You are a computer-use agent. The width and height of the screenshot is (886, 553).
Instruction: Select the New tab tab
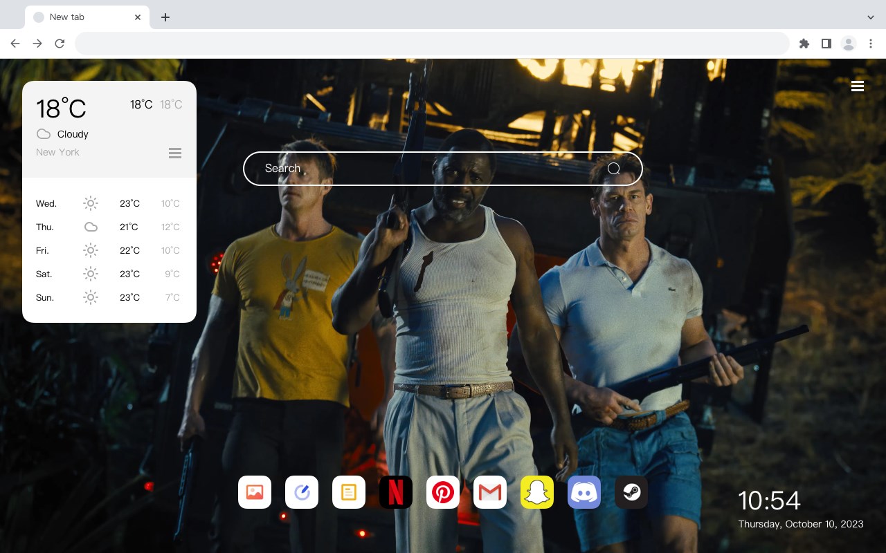[x=87, y=17]
